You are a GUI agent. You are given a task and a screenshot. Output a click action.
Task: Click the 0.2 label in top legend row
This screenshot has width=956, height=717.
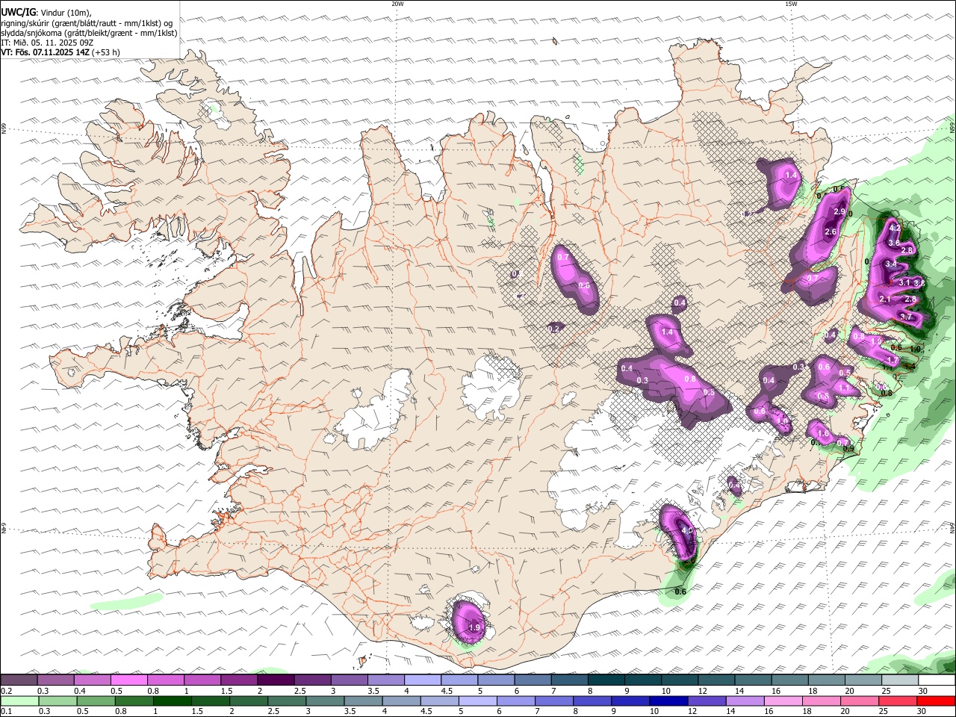pos(5,692)
